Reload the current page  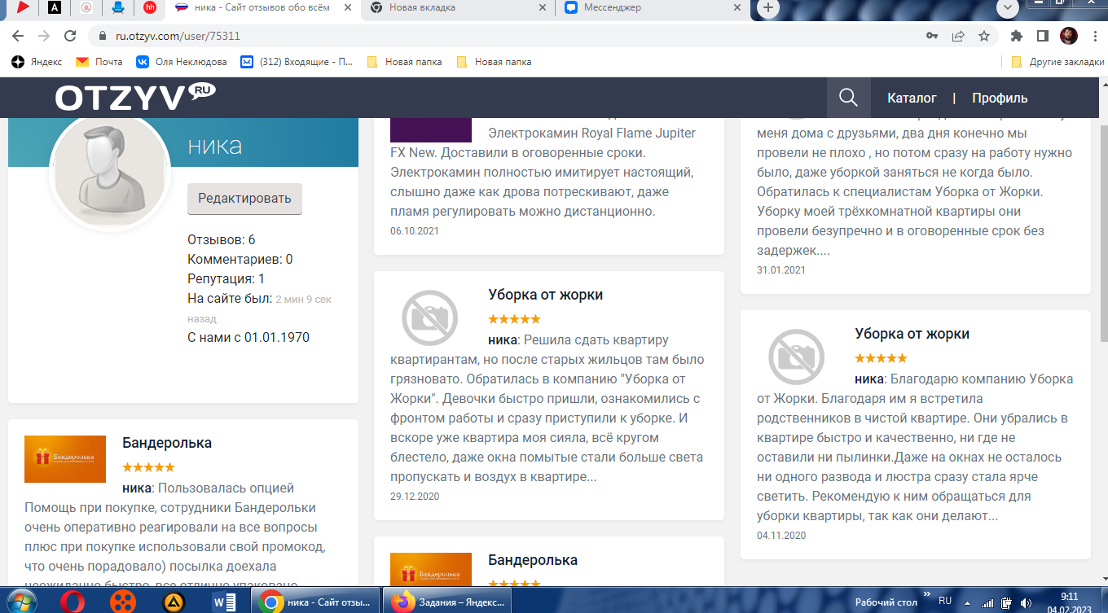pos(70,36)
